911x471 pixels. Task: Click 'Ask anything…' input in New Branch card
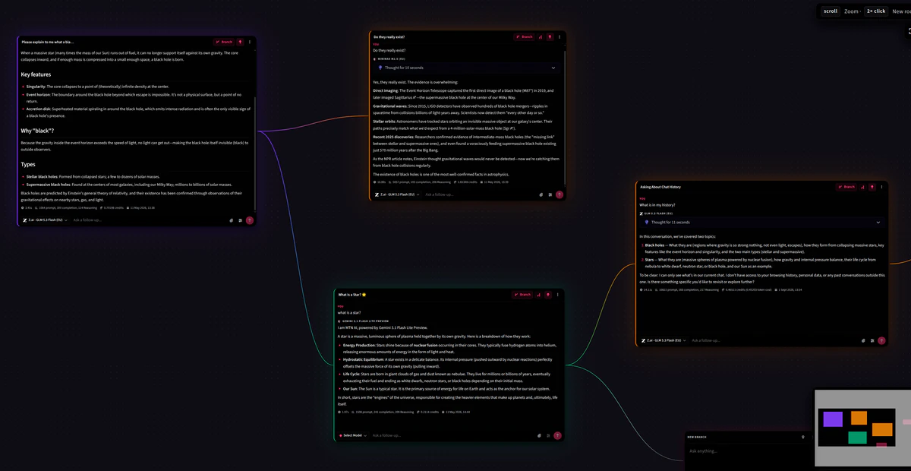[x=748, y=451]
